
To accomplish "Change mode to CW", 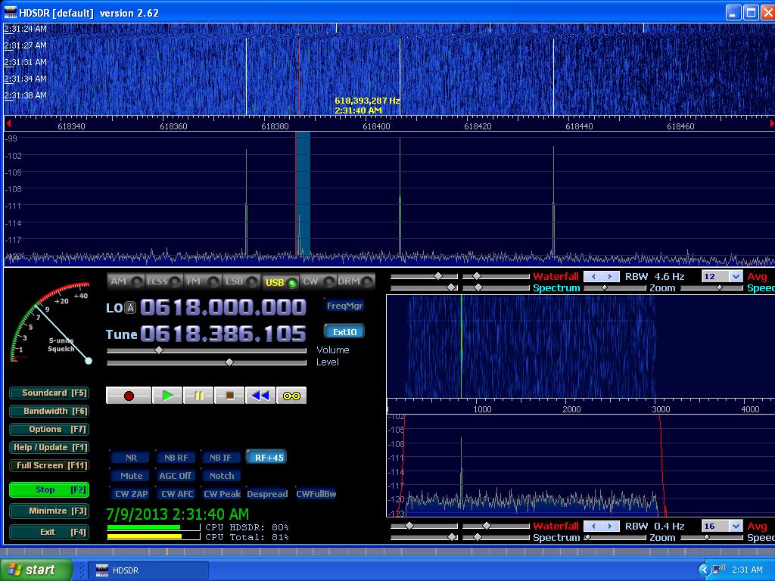I will 319,281.
